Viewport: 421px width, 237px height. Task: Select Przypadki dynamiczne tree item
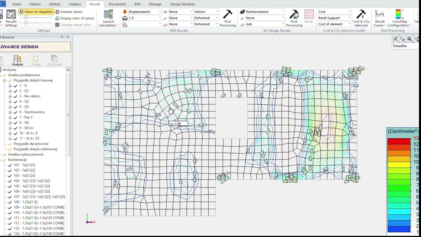31,144
